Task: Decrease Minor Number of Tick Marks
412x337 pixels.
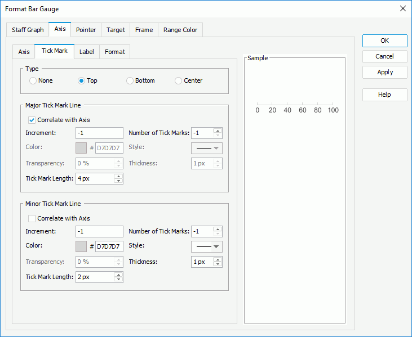Action: [218, 233]
